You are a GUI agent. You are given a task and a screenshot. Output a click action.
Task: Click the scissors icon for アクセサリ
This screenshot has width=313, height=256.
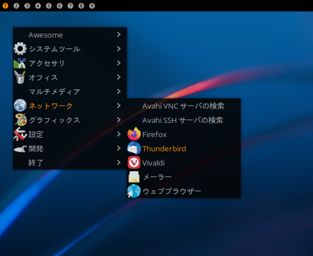pyautogui.click(x=20, y=63)
